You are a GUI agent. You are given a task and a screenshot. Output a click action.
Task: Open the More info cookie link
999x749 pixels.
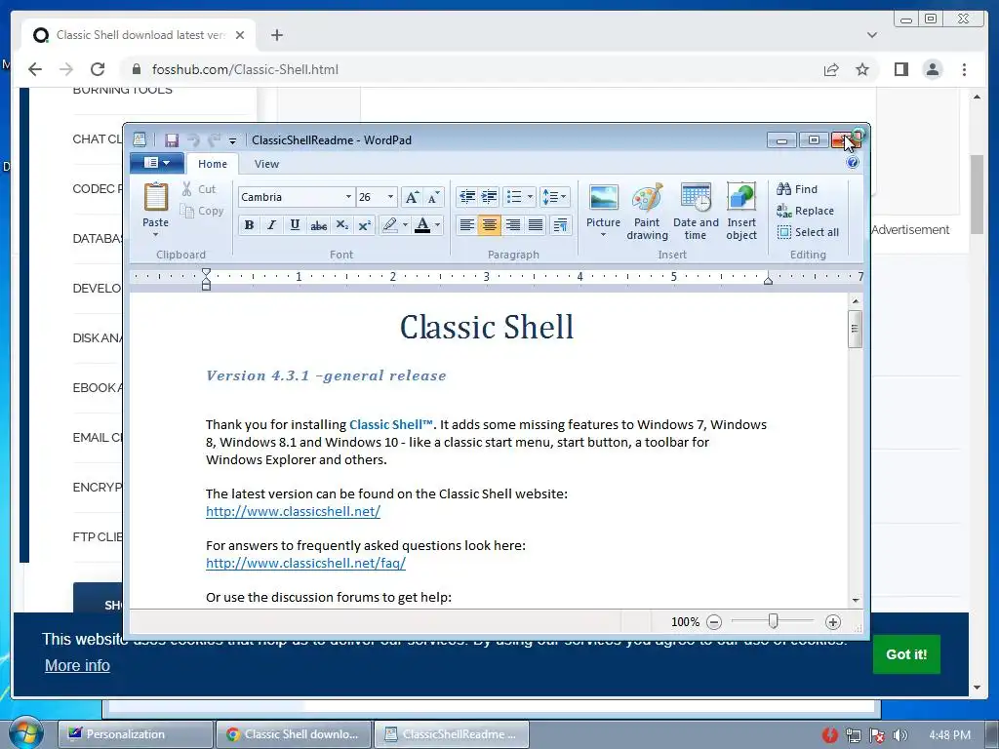77,665
